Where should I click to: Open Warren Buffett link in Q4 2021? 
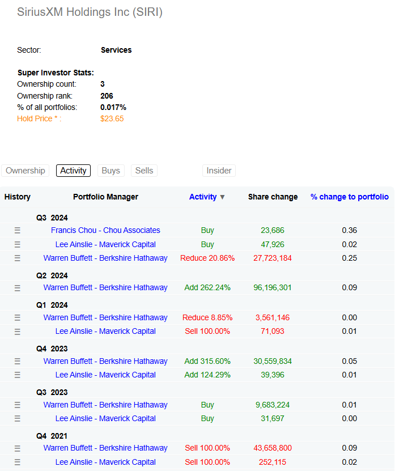(x=105, y=448)
